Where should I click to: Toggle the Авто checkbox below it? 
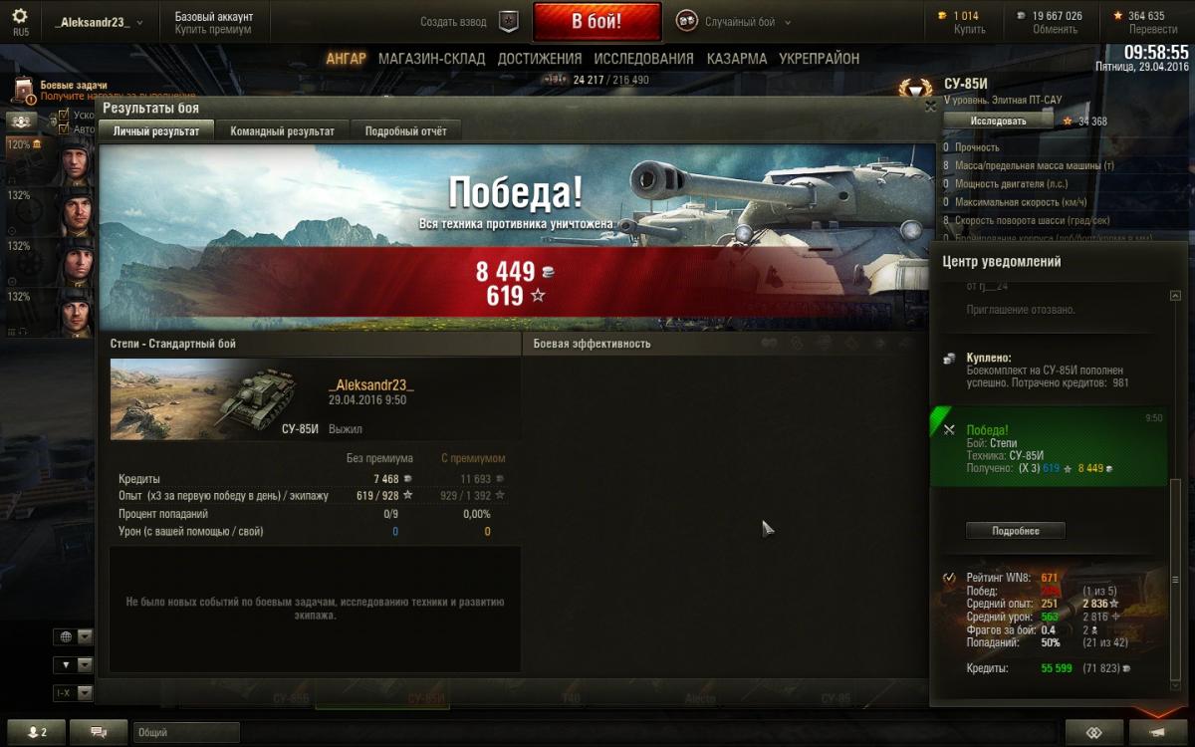[65, 128]
